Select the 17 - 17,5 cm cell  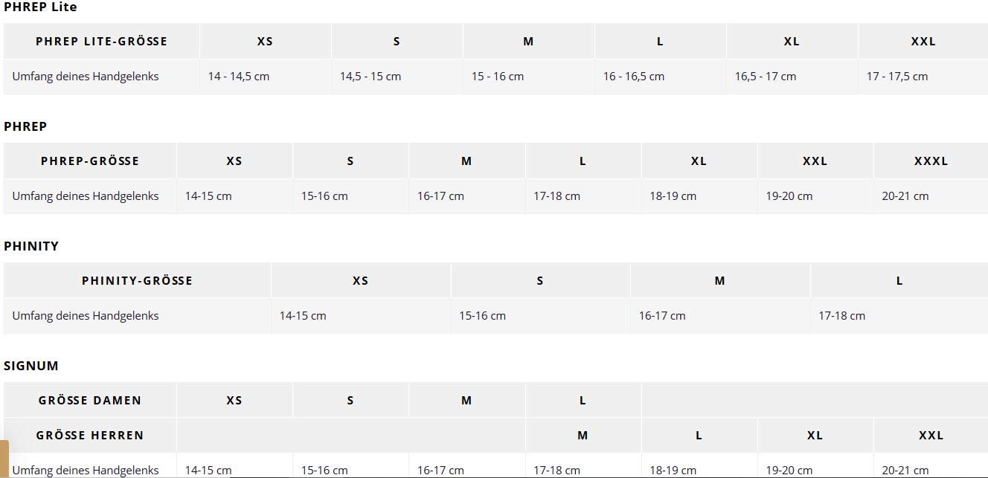point(897,77)
